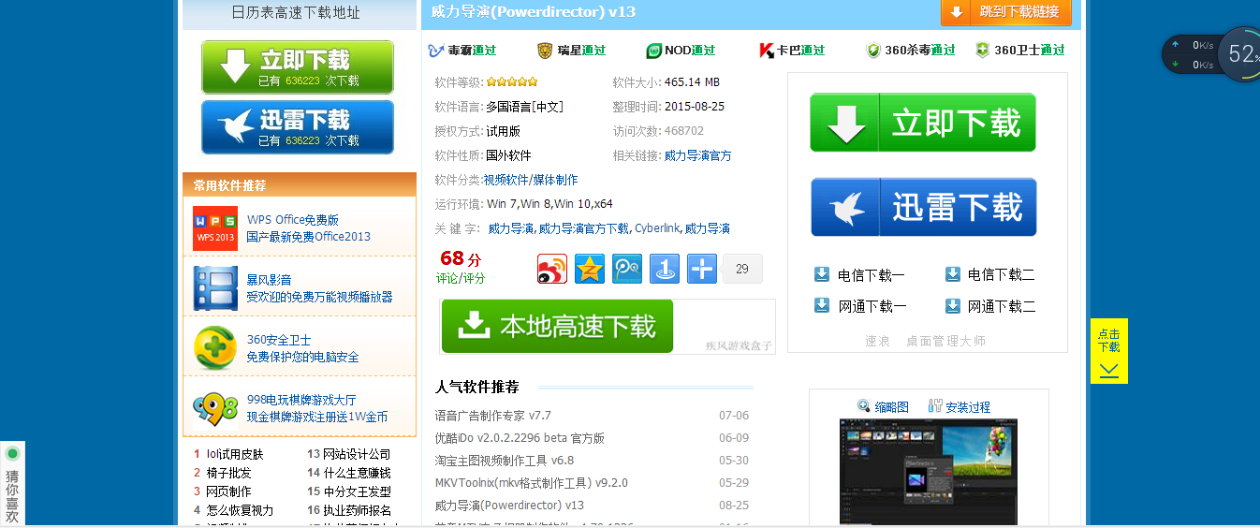This screenshot has height=528, width=1260.
Task: Open the PowerDirector screenshot thumbnail
Action: coord(928,472)
